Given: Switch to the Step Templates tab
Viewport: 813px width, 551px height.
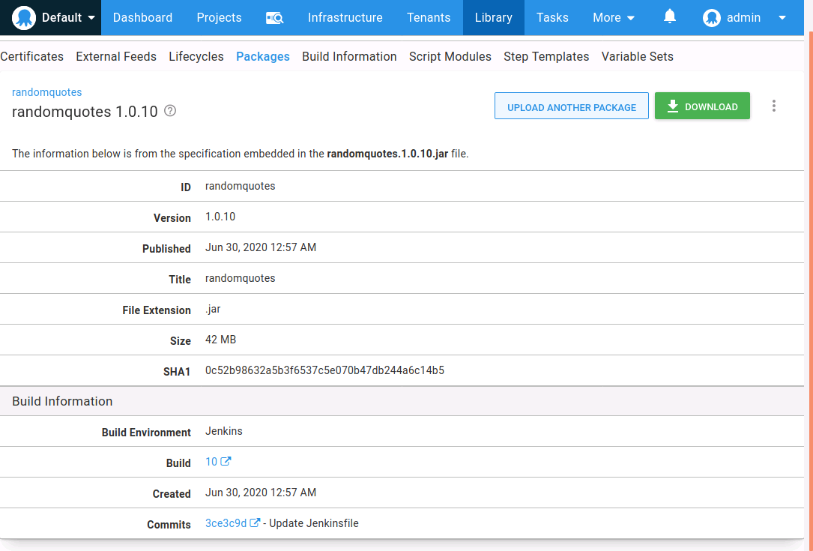Looking at the screenshot, I should click(546, 56).
